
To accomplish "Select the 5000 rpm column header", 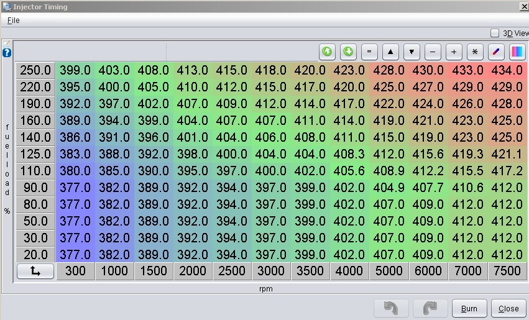I will click(x=389, y=271).
